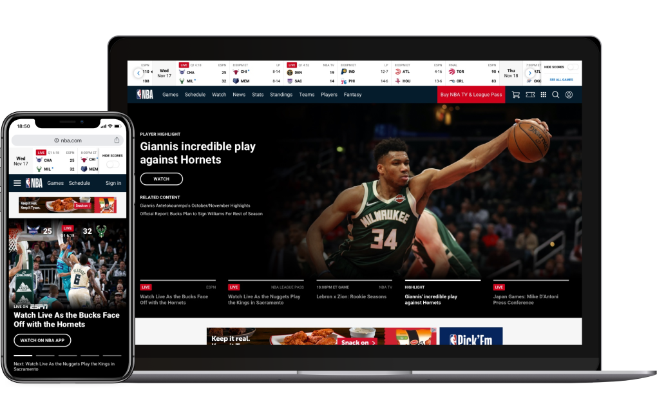Tap Sign in on the phone

point(113,183)
